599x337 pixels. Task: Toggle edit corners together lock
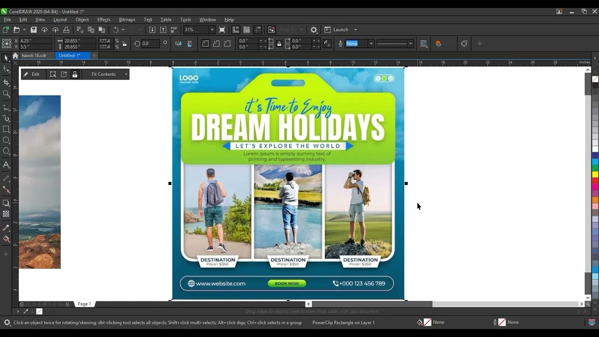tap(279, 44)
